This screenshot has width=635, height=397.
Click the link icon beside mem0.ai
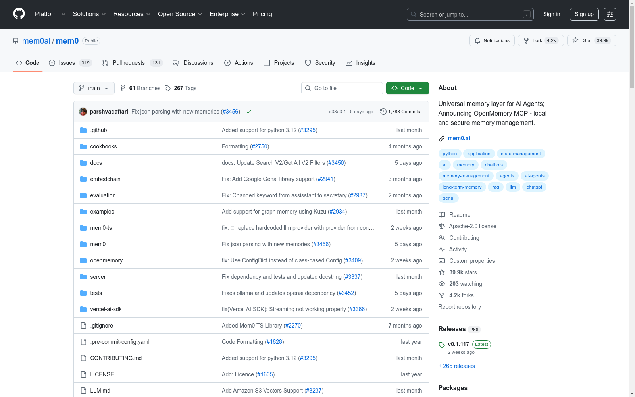pos(442,138)
